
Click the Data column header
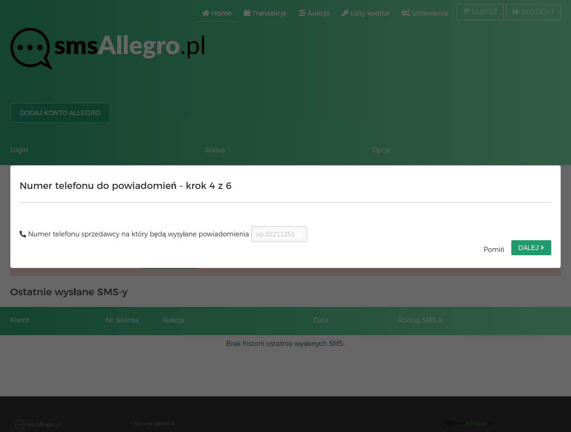coord(321,320)
